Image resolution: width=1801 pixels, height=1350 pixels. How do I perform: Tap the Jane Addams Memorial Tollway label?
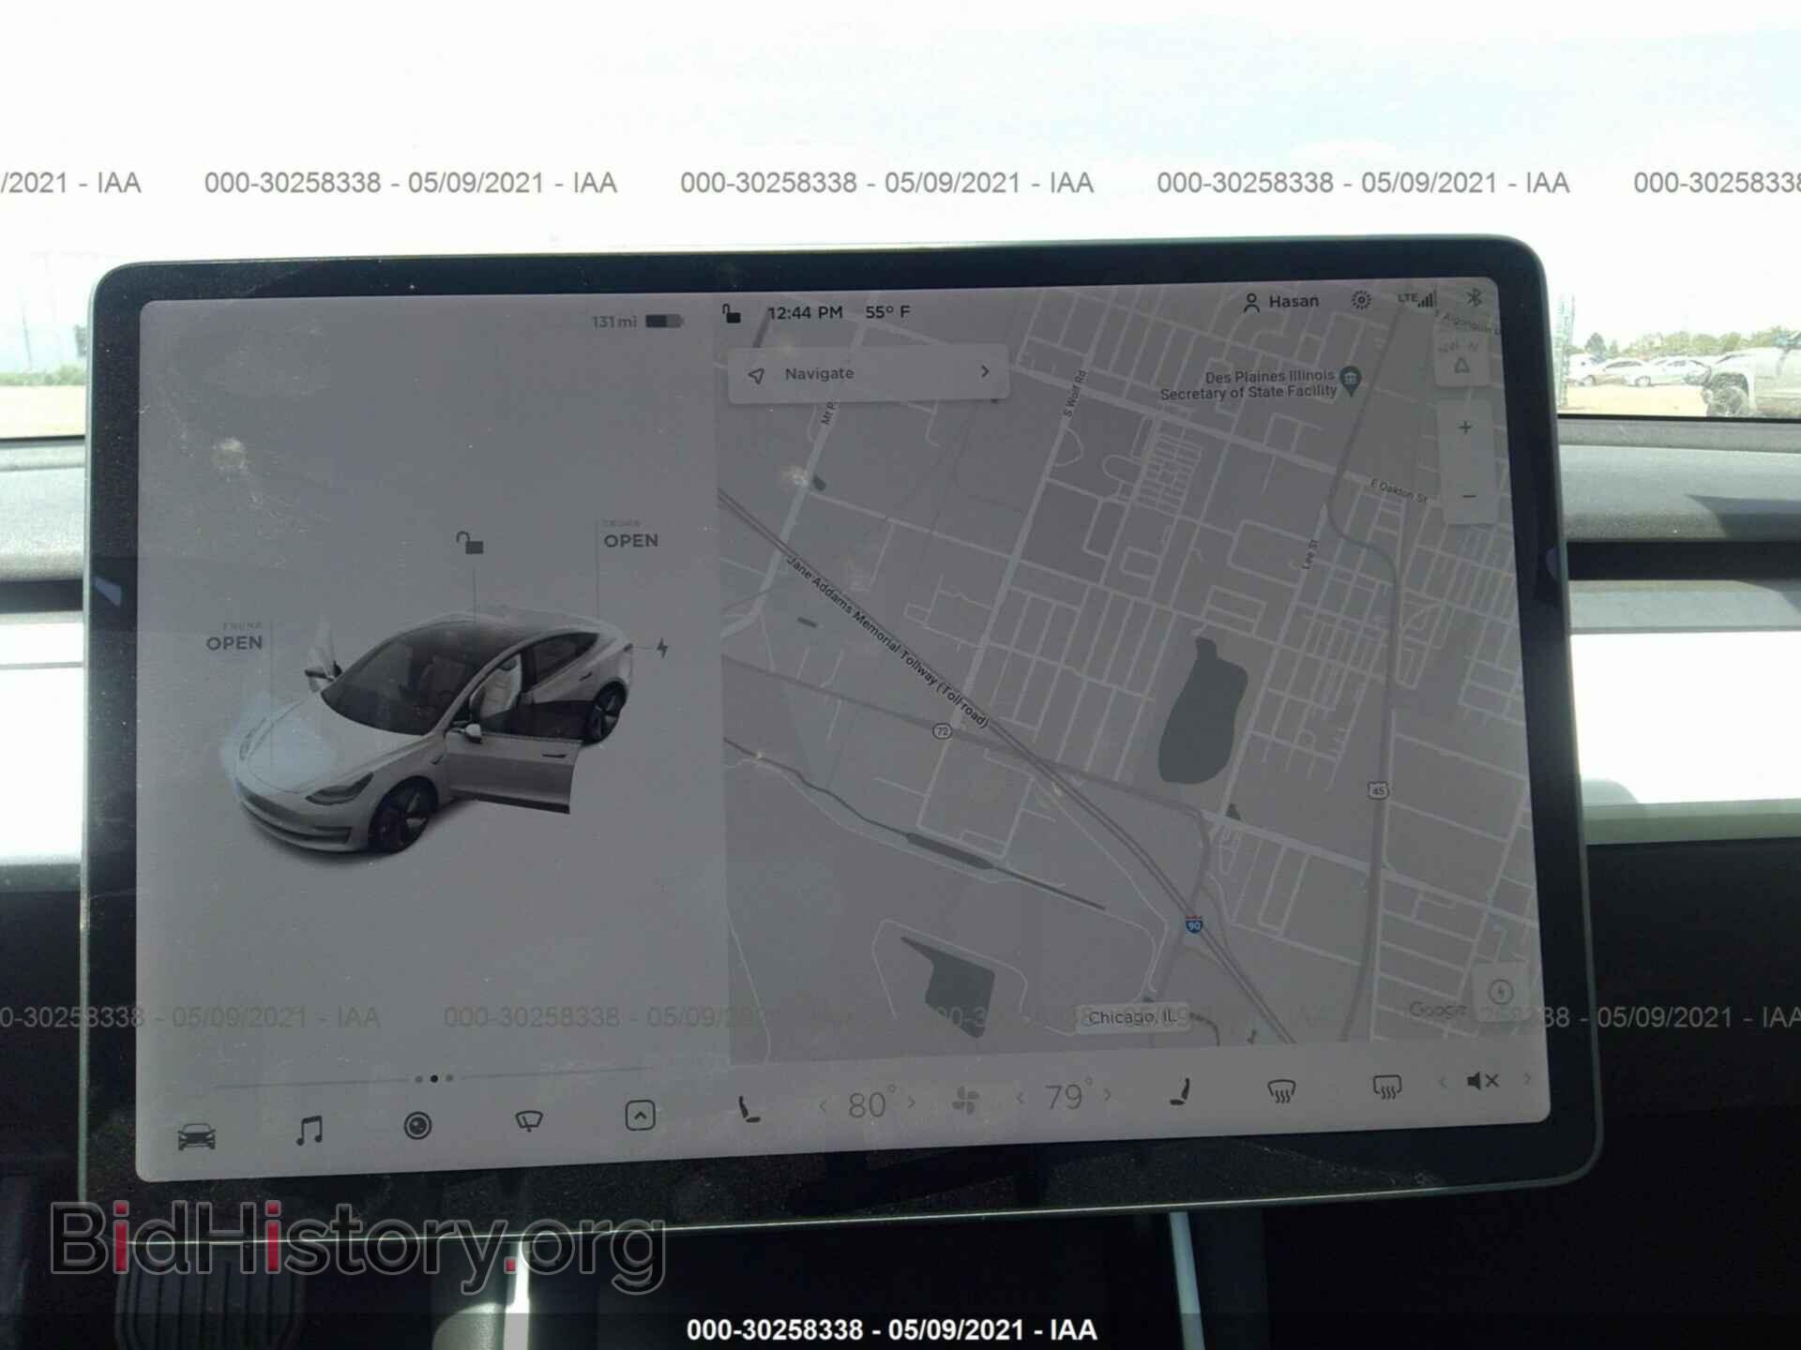[x=887, y=642]
